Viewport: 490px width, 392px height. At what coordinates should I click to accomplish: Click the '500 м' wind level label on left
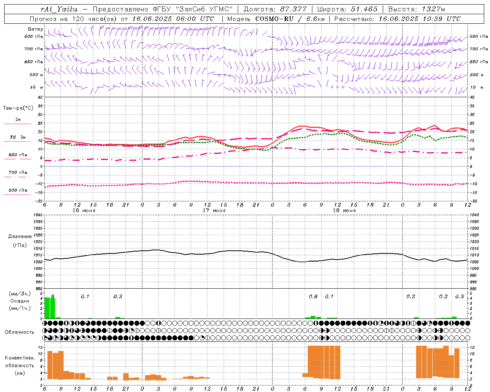37,75
